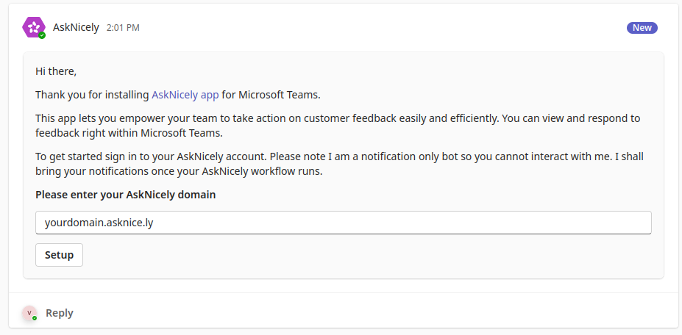682x335 pixels.
Task: Click the green presence dot on V avatar
Action: (x=35, y=318)
